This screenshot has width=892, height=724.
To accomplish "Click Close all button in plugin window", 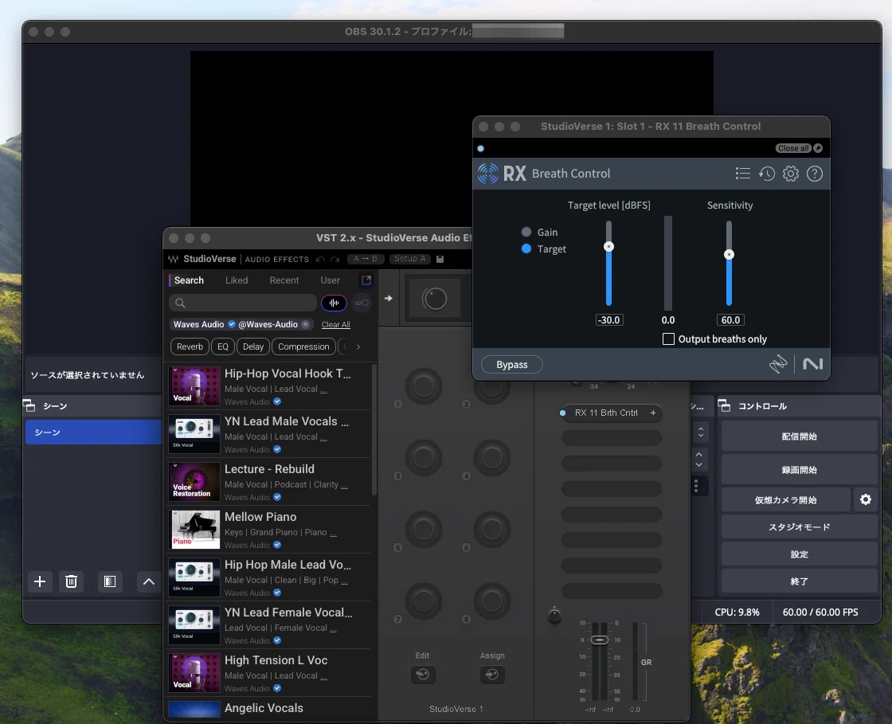I will (793, 148).
